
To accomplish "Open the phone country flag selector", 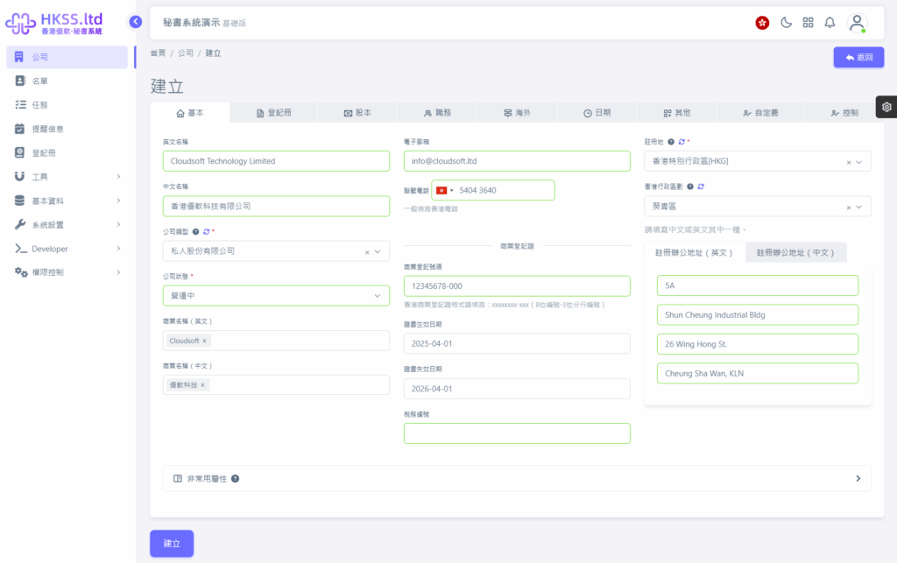I will pyautogui.click(x=444, y=190).
